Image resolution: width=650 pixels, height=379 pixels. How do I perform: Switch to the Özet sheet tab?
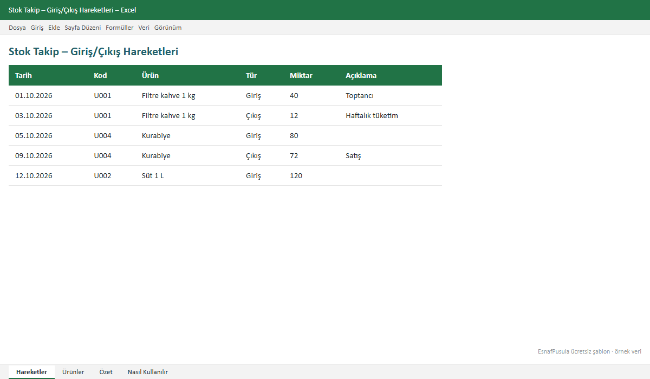106,372
